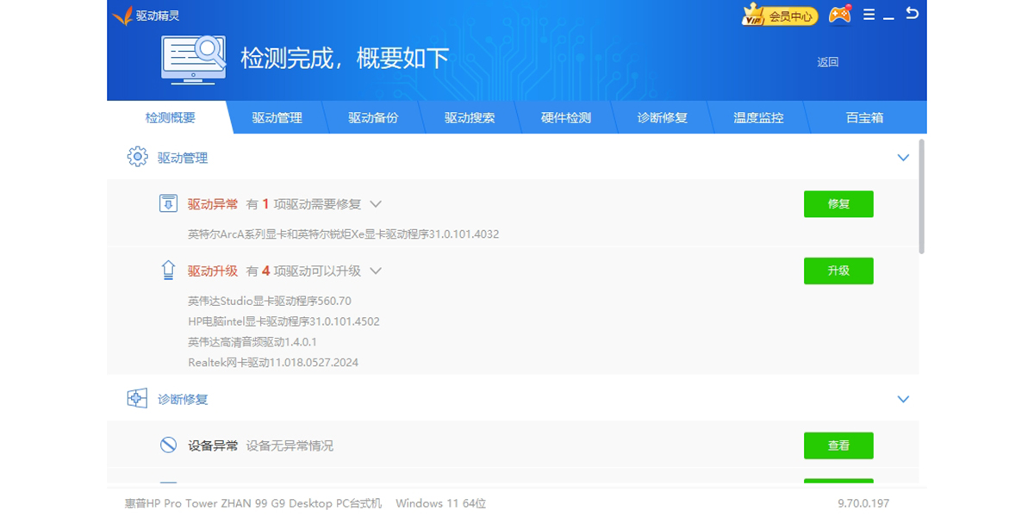Click the 设备异常 heading text
The width and height of the screenshot is (1034, 517).
pyautogui.click(x=213, y=445)
